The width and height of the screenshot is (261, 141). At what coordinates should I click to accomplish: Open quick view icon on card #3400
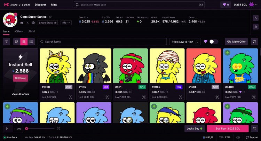click(x=254, y=97)
